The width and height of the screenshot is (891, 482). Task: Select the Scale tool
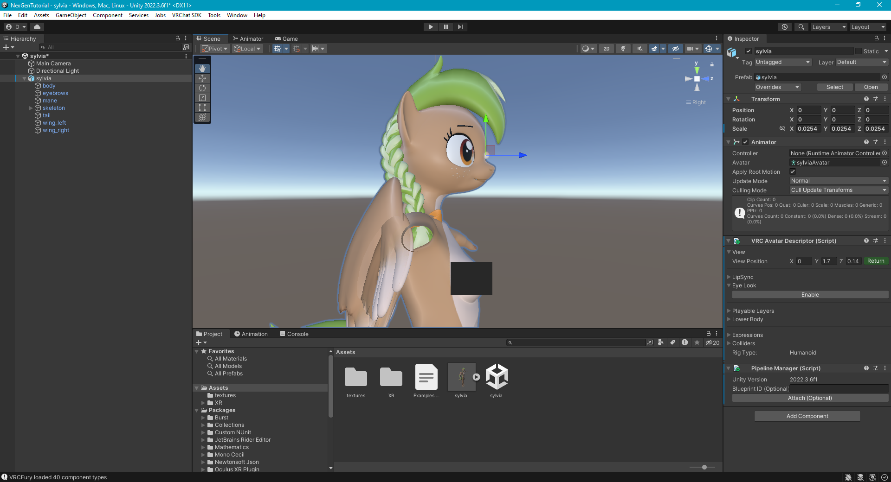pos(202,98)
